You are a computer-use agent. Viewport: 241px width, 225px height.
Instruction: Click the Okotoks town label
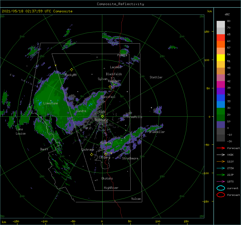coord(107,178)
